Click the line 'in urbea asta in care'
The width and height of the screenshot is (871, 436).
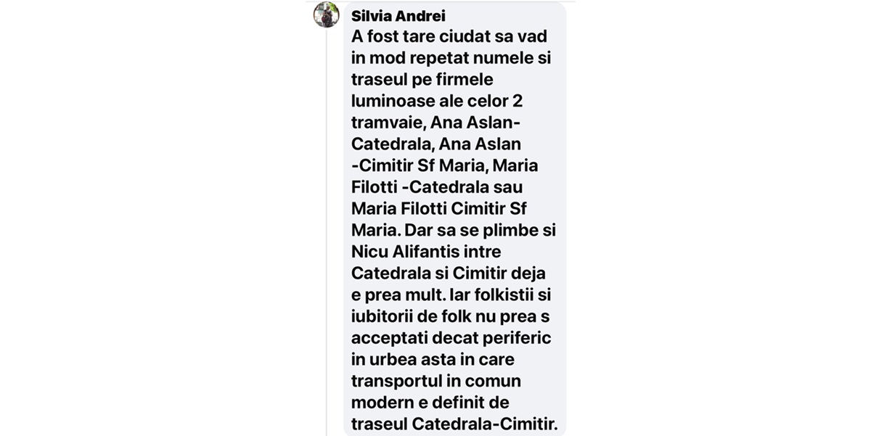(431, 359)
